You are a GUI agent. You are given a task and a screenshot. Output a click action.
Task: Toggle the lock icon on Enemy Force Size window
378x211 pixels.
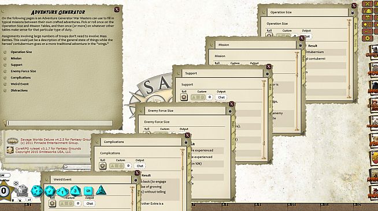[230, 111]
